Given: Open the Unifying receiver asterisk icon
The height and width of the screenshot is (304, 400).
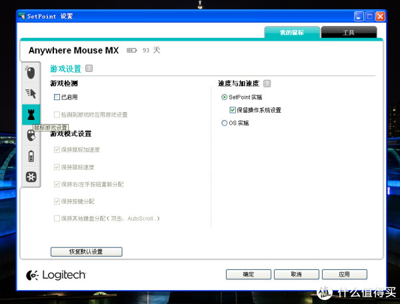Looking at the screenshot, I should (31, 177).
